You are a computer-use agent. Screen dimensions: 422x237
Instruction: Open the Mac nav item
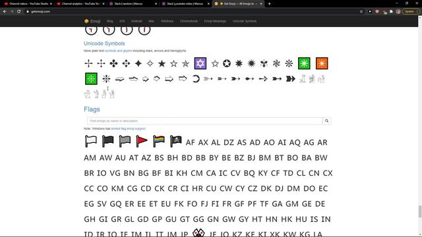tap(151, 21)
